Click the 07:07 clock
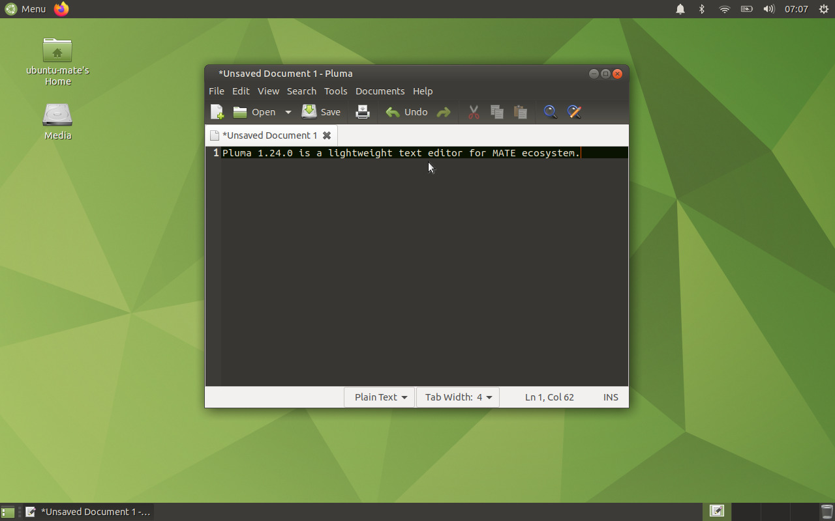The image size is (835, 521). [x=797, y=9]
